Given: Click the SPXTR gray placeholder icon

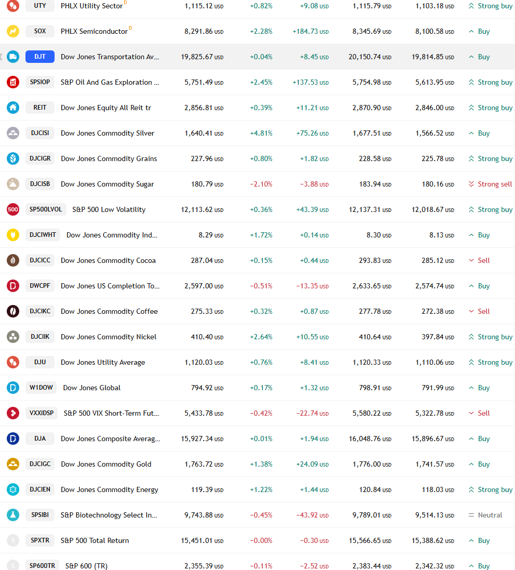Looking at the screenshot, I should (x=12, y=540).
